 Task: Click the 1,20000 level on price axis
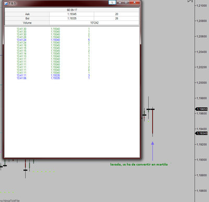202,83
